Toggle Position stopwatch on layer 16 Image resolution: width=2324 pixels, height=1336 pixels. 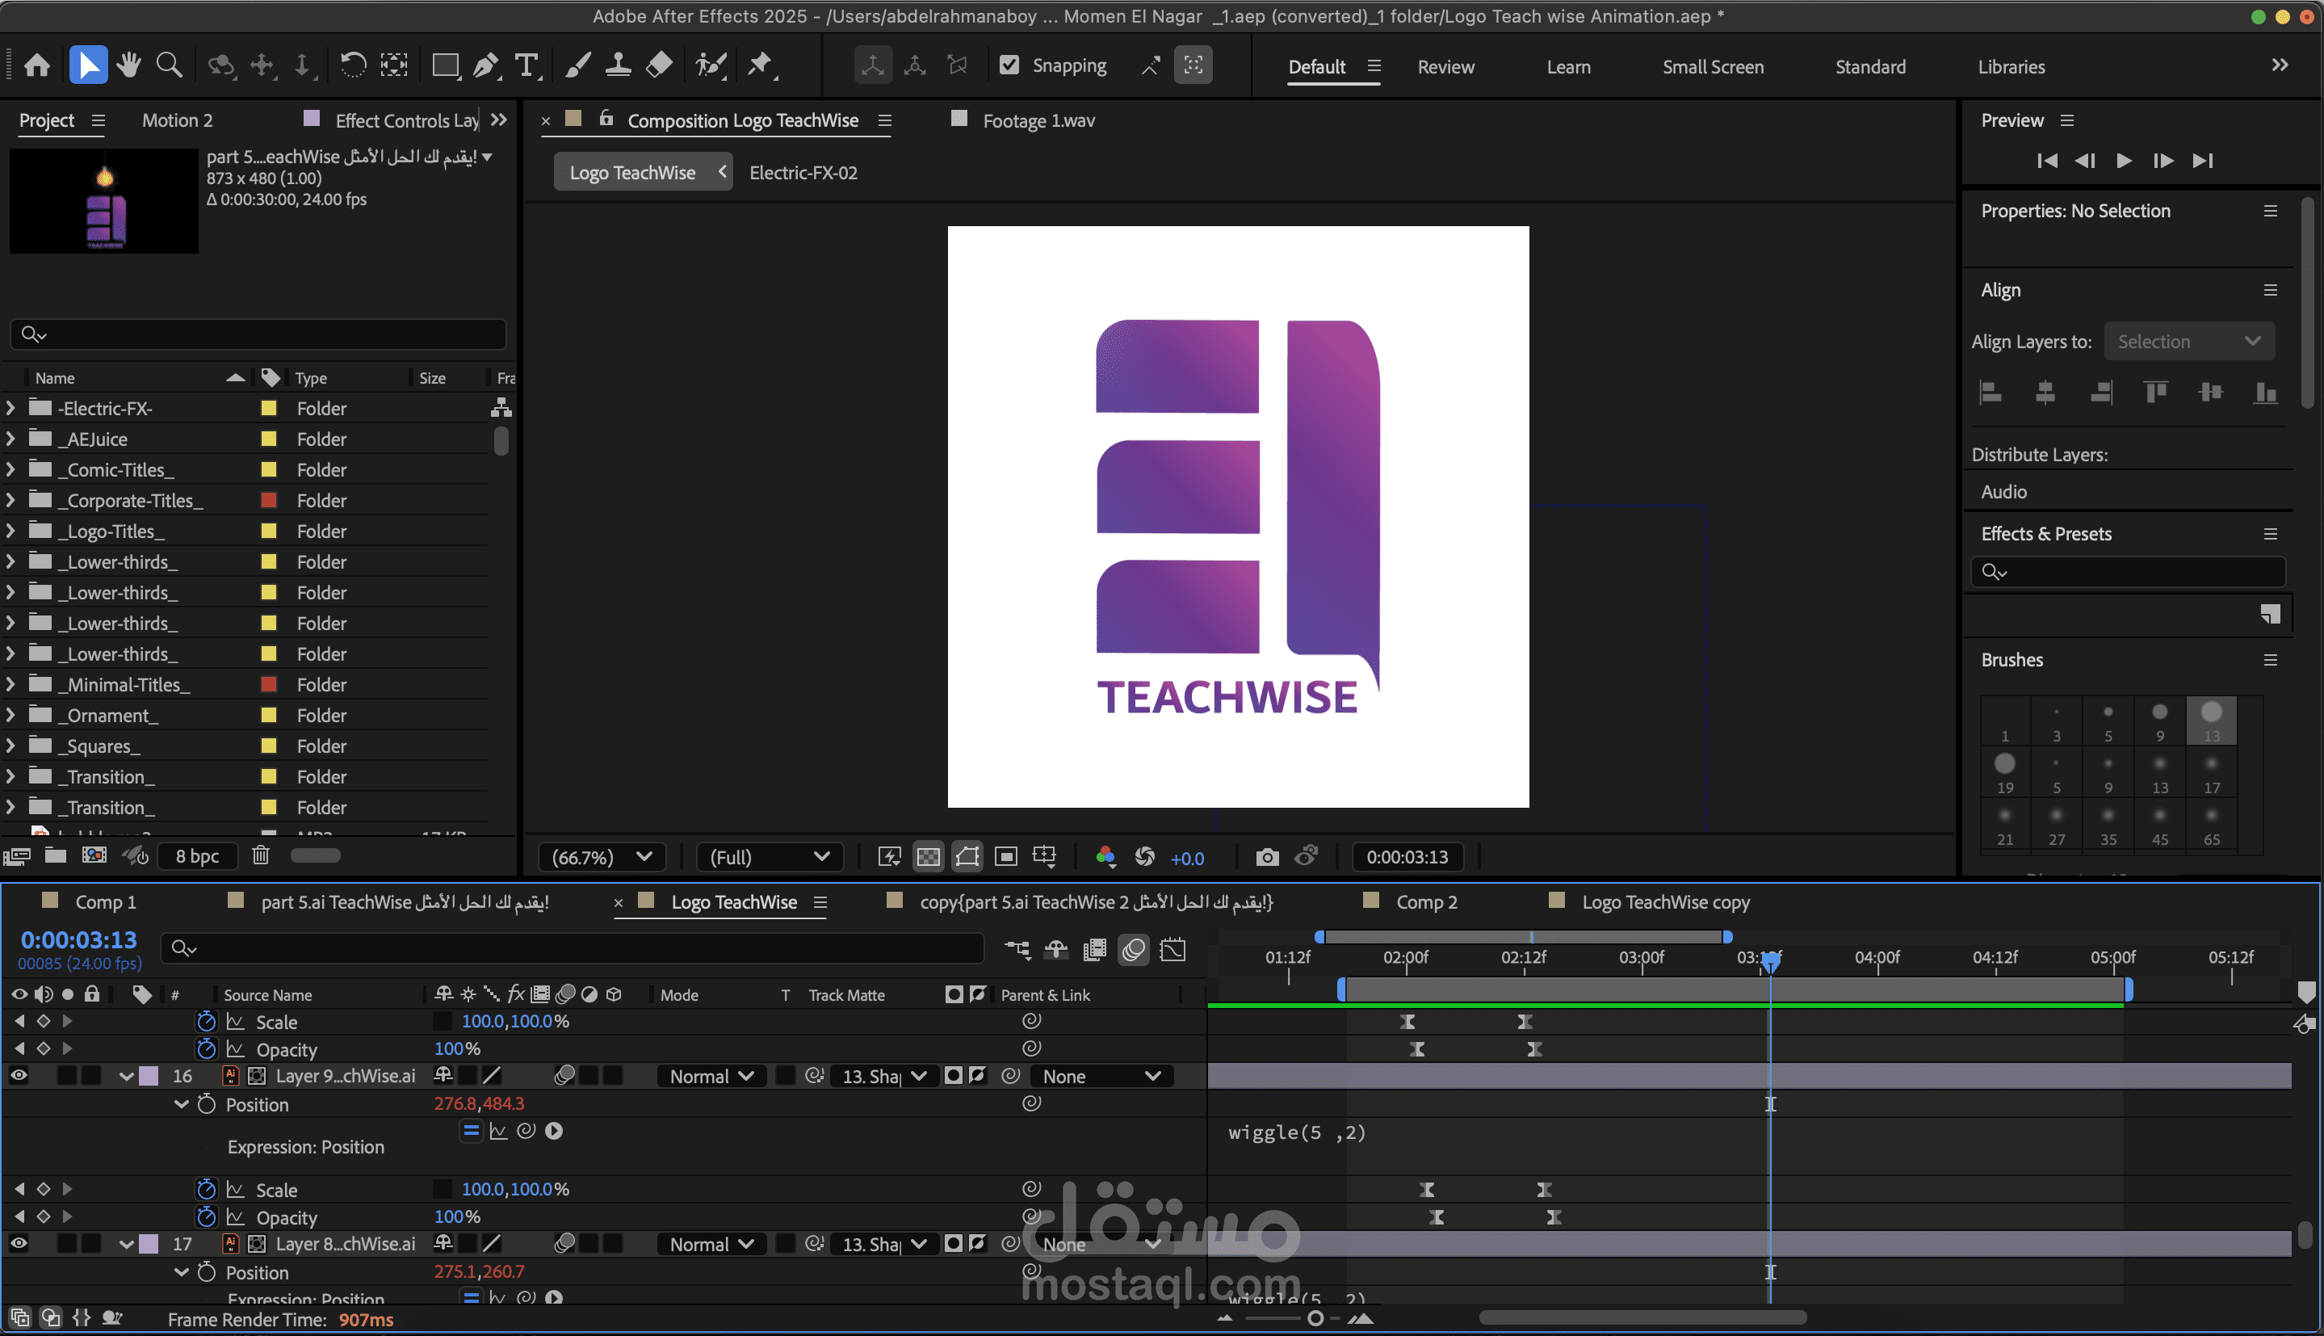coord(208,1105)
